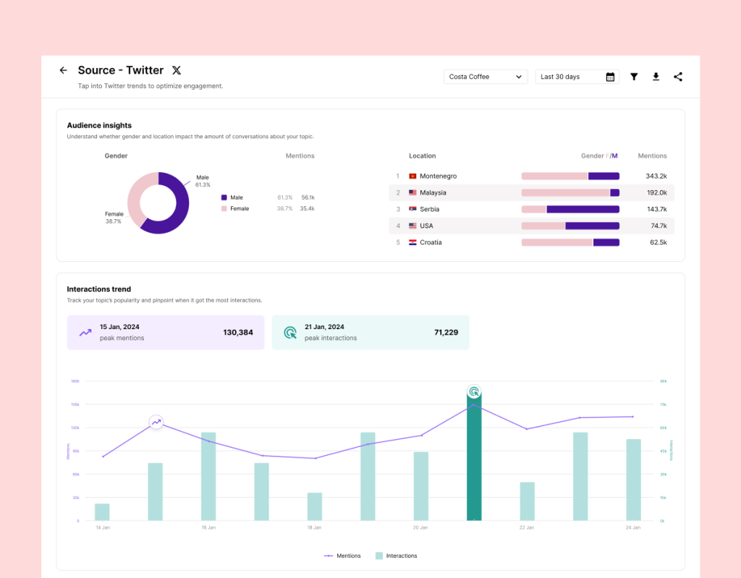Viewport: 741px width, 578px height.
Task: Click the tall dark teal bar on 21 Jan
Action: tap(475, 463)
